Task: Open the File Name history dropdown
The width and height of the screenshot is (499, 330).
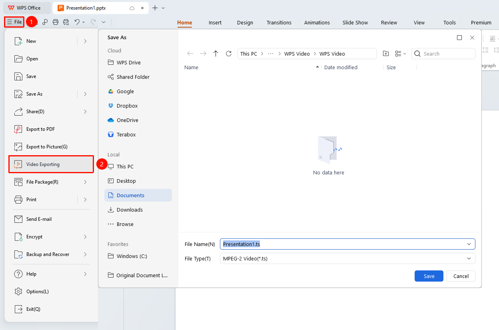Action: (x=469, y=244)
